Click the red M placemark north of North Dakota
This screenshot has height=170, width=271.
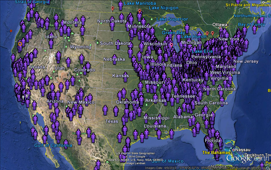(113, 8)
